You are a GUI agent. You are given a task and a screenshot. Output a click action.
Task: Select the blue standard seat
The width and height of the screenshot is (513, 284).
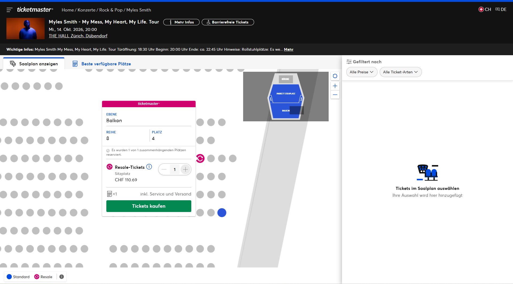222,213
